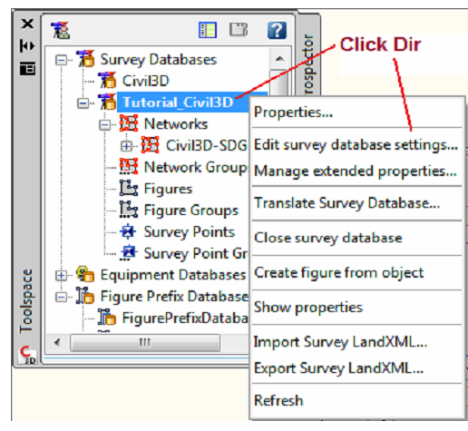Click the Equipment Databases icon

click(85, 274)
